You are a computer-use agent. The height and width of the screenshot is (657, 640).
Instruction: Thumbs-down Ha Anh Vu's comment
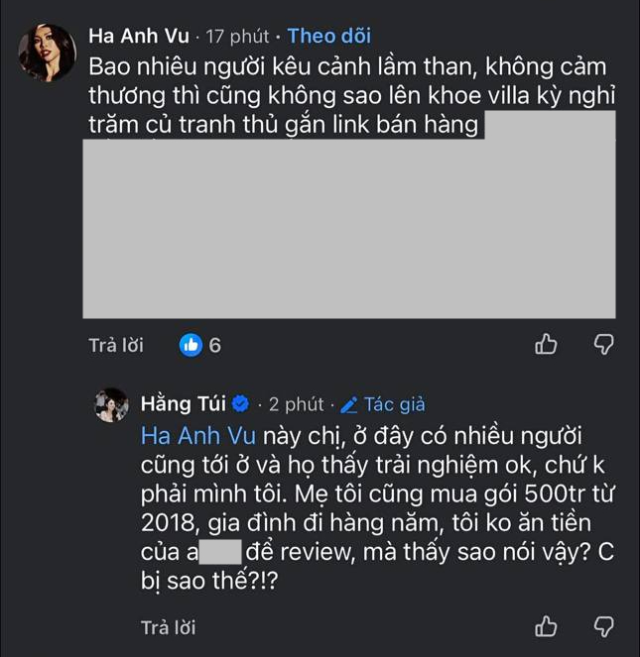604,345
